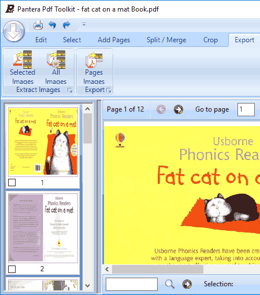Image resolution: width=260 pixels, height=295 pixels.
Task: Select the Export ribbon tab
Action: click(244, 40)
